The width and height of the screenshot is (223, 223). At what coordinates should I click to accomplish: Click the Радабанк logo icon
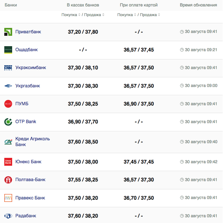coord(8,216)
